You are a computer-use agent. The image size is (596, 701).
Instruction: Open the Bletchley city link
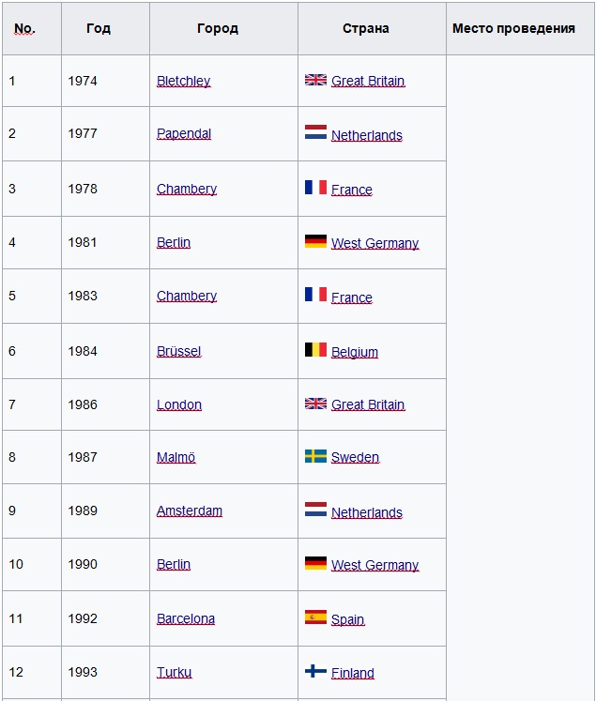pos(183,81)
